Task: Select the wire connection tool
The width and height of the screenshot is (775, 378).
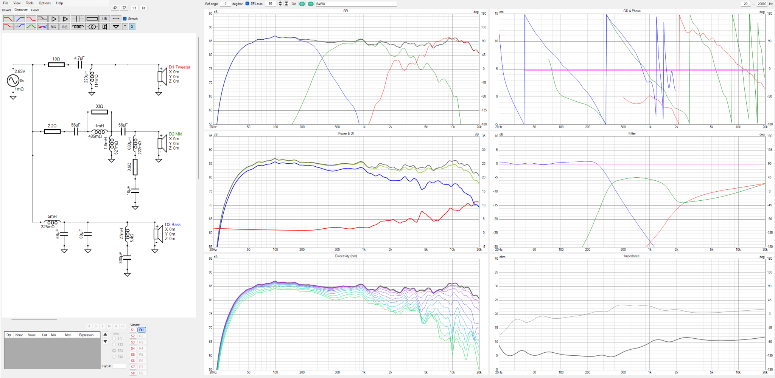Action: point(116,19)
